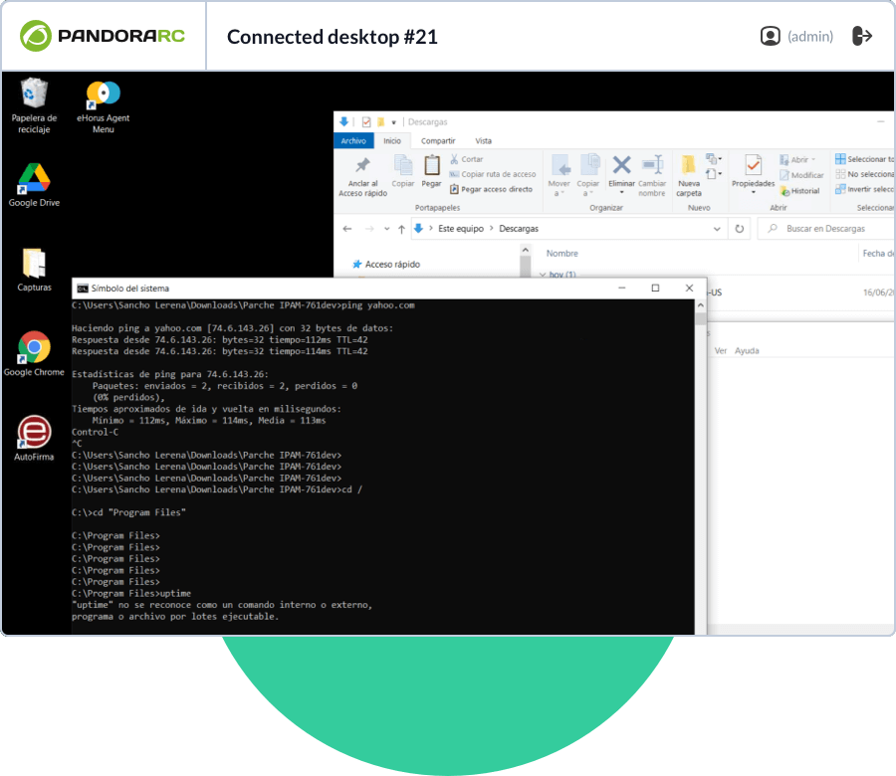Click the Pegar clipboard icon
Viewport: 896px width, 776px height.
pyautogui.click(x=431, y=171)
